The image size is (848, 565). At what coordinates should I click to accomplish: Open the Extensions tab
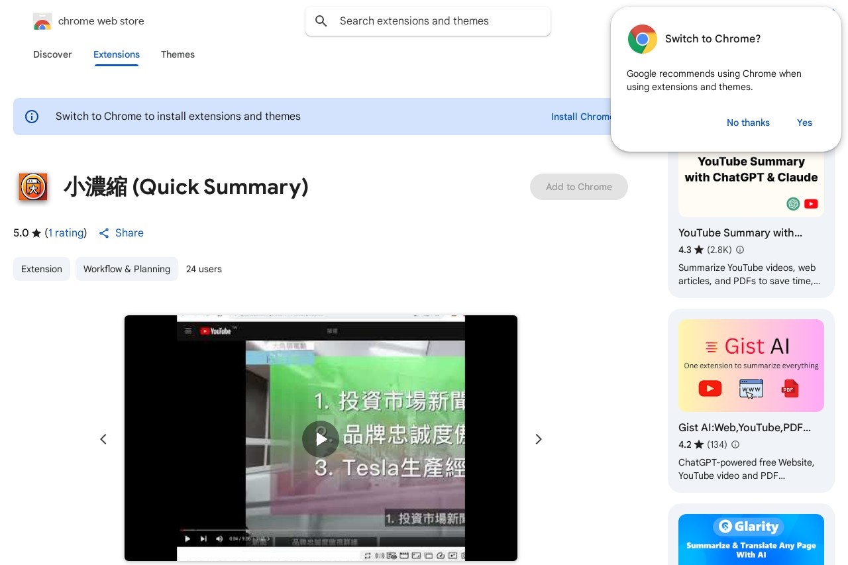tap(117, 54)
